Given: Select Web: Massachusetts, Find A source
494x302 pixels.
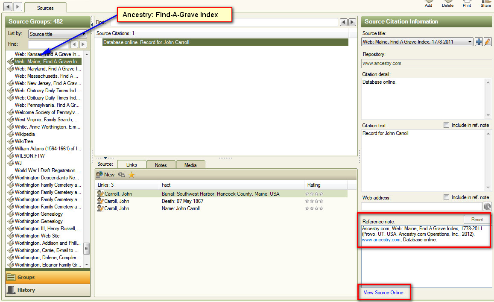Looking at the screenshot, I should pos(46,76).
